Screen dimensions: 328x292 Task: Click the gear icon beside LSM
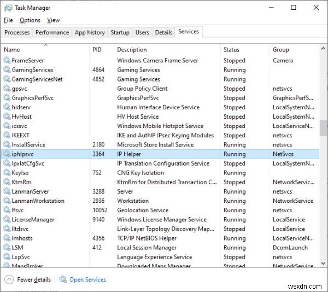point(7,248)
